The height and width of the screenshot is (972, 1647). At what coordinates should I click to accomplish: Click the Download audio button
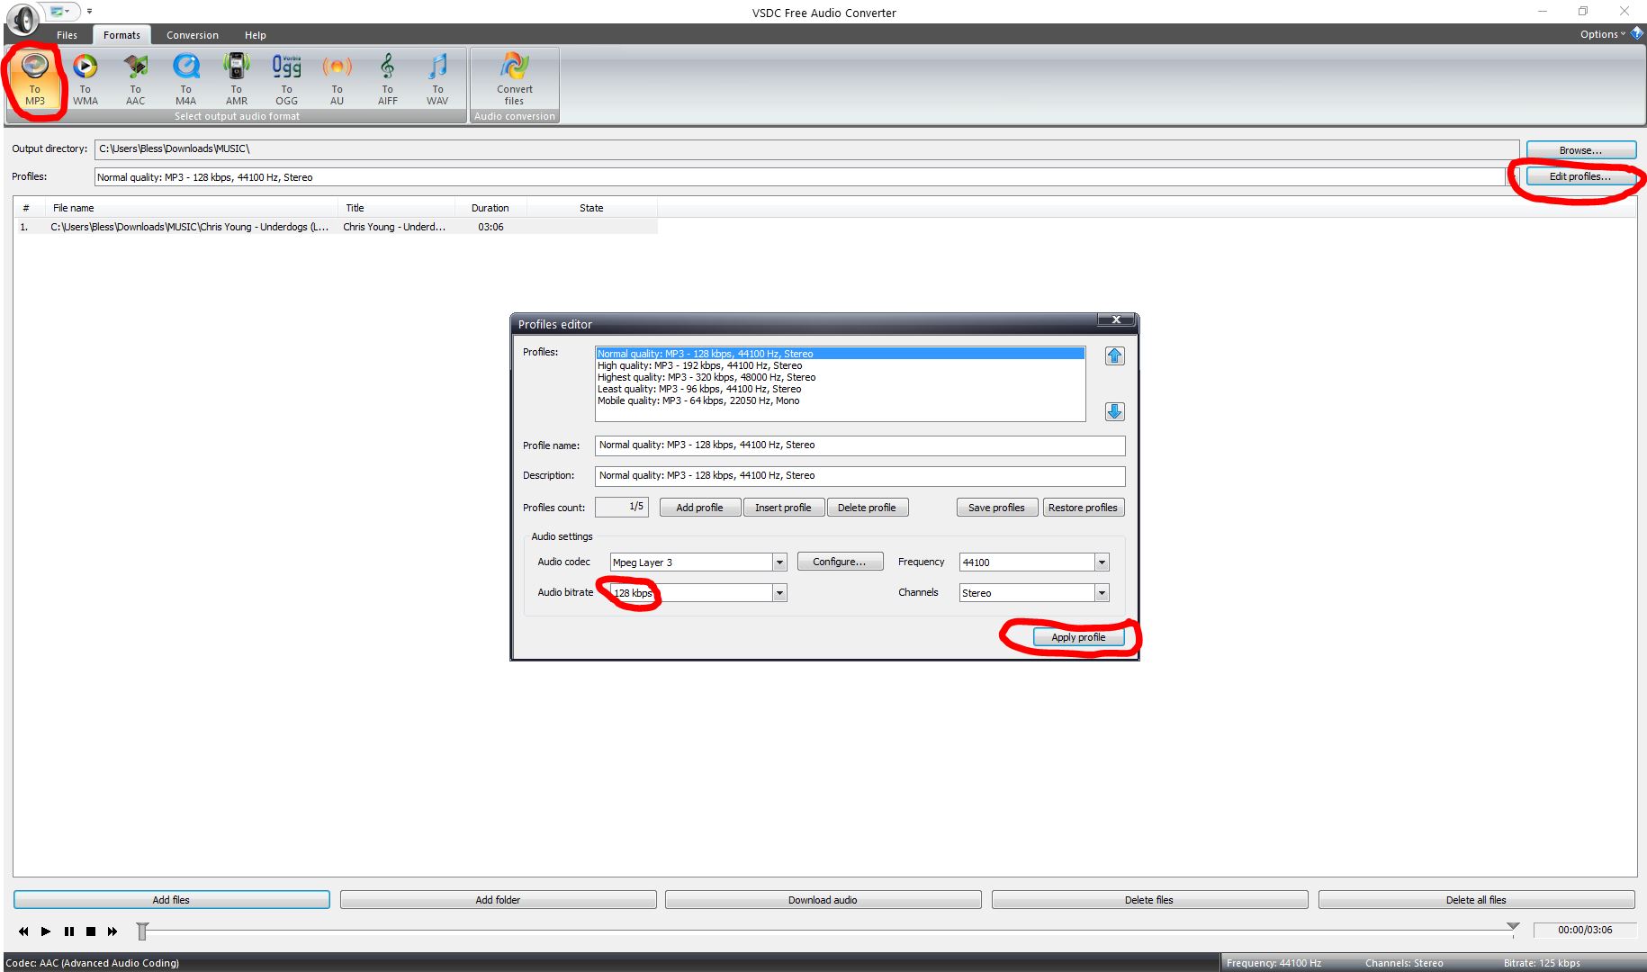[823, 900]
